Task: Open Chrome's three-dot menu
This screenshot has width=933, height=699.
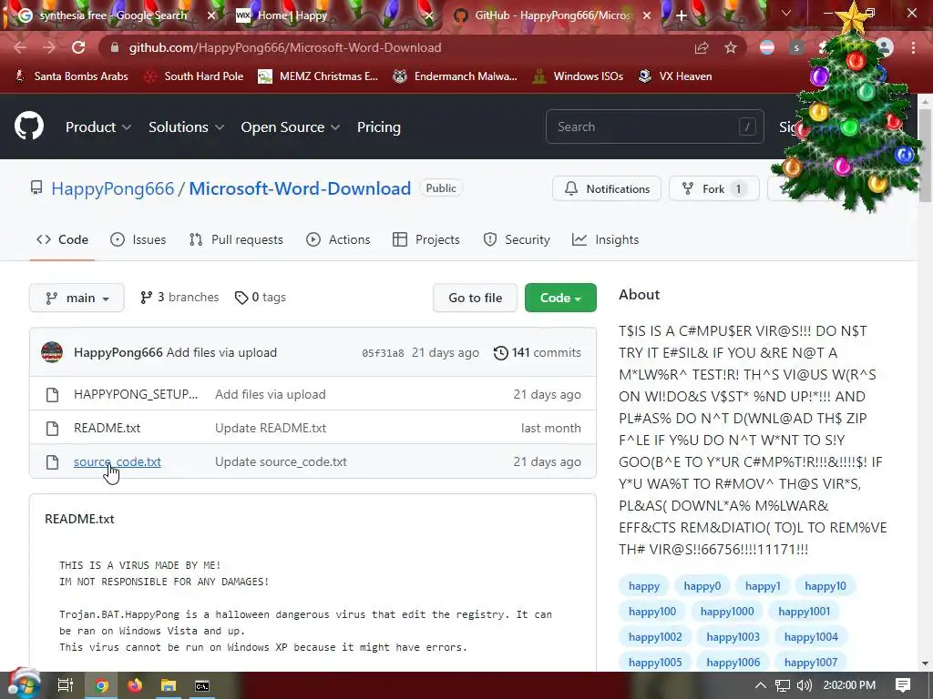Action: pos(913,47)
